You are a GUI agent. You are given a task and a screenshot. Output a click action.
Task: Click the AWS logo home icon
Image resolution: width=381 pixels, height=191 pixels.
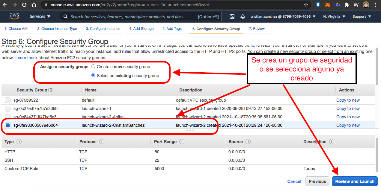(x=14, y=16)
